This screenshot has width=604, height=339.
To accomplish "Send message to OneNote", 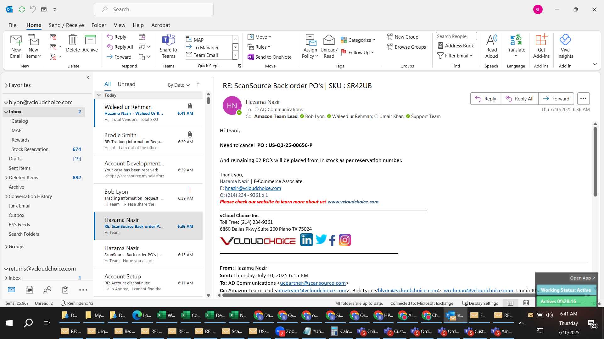I will [x=270, y=57].
